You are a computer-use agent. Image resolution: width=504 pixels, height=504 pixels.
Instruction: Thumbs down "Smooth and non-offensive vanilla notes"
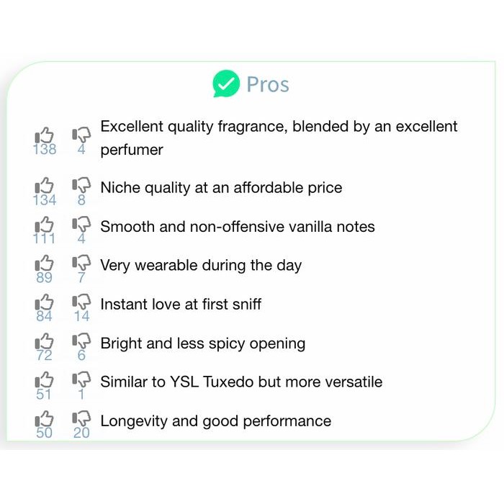pyautogui.click(x=81, y=225)
